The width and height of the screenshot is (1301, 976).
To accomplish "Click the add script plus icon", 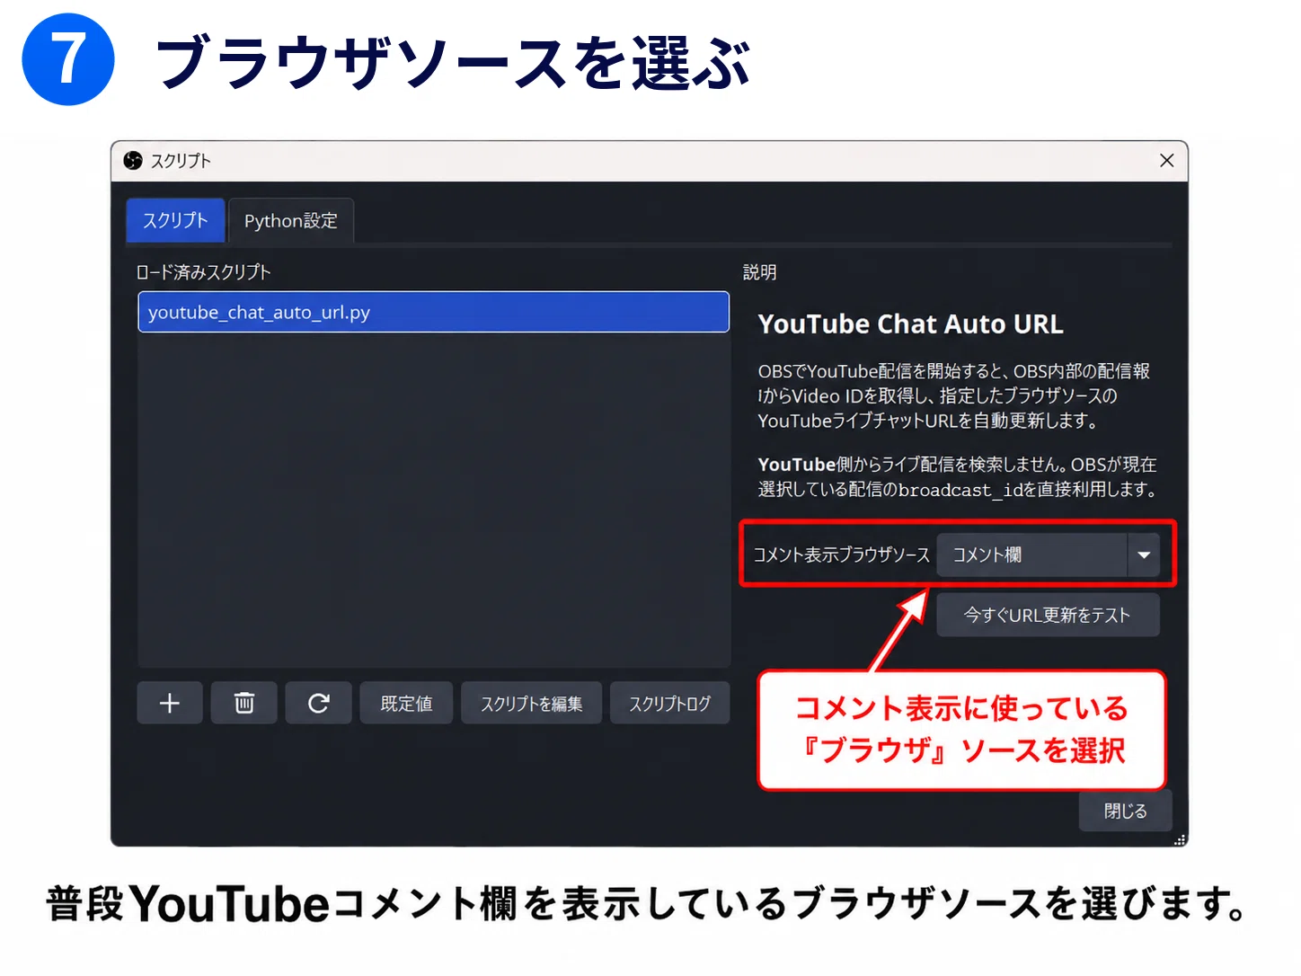I will coord(170,703).
